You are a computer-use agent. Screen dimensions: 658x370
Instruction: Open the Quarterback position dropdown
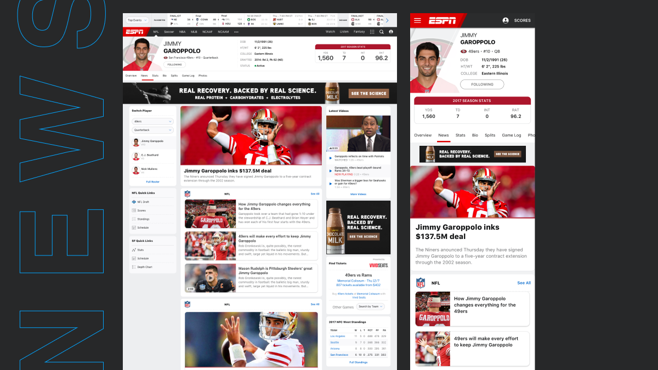(152, 130)
